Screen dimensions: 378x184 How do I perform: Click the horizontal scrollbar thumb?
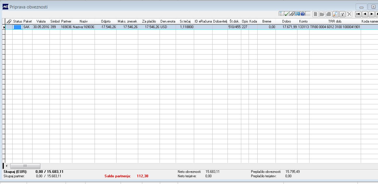25,166
